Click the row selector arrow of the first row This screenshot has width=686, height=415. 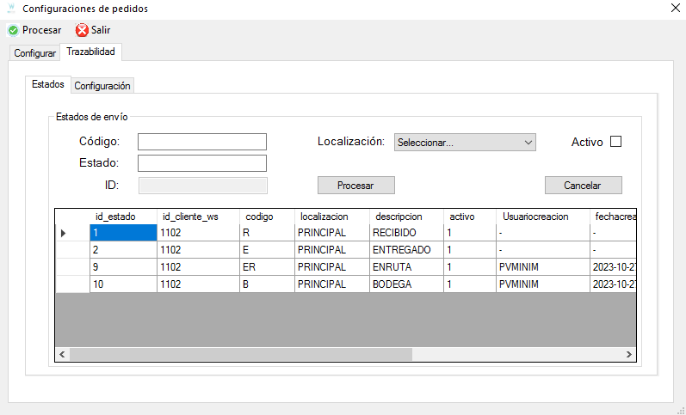(x=63, y=233)
